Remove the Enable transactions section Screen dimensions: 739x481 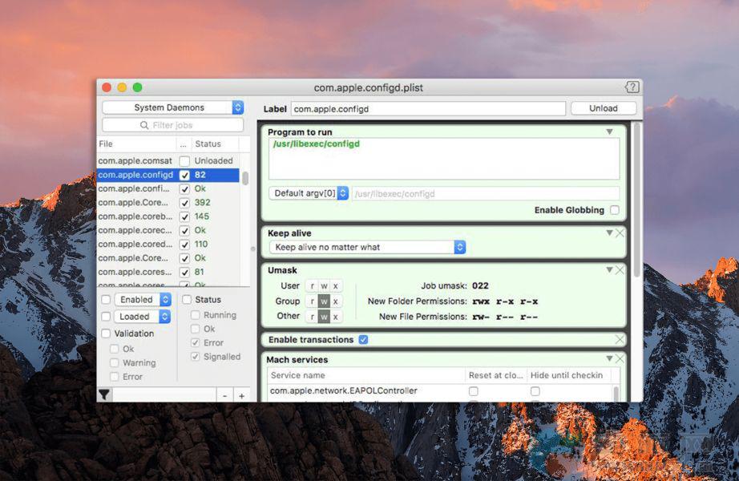point(620,340)
